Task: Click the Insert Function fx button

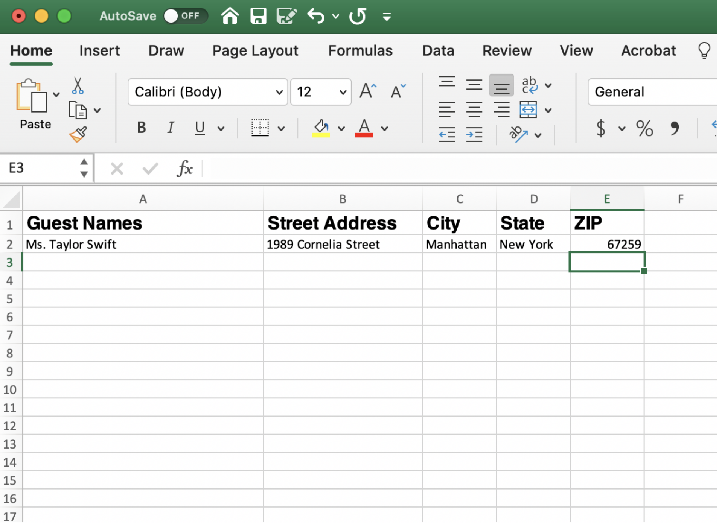Action: tap(185, 168)
